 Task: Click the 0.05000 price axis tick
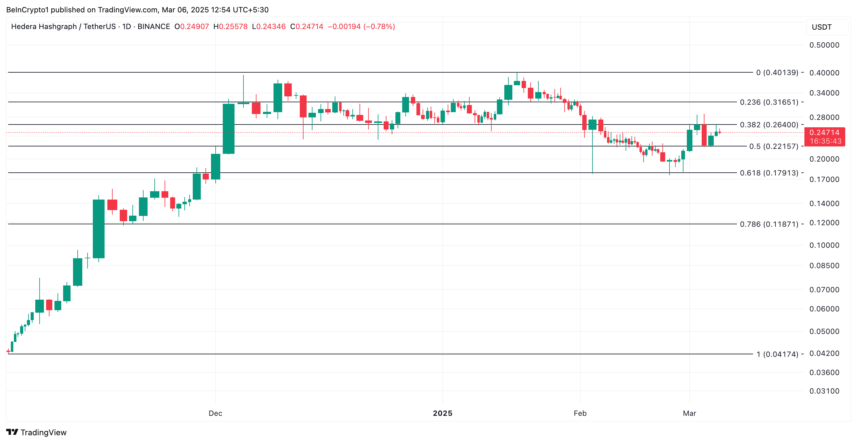click(824, 331)
